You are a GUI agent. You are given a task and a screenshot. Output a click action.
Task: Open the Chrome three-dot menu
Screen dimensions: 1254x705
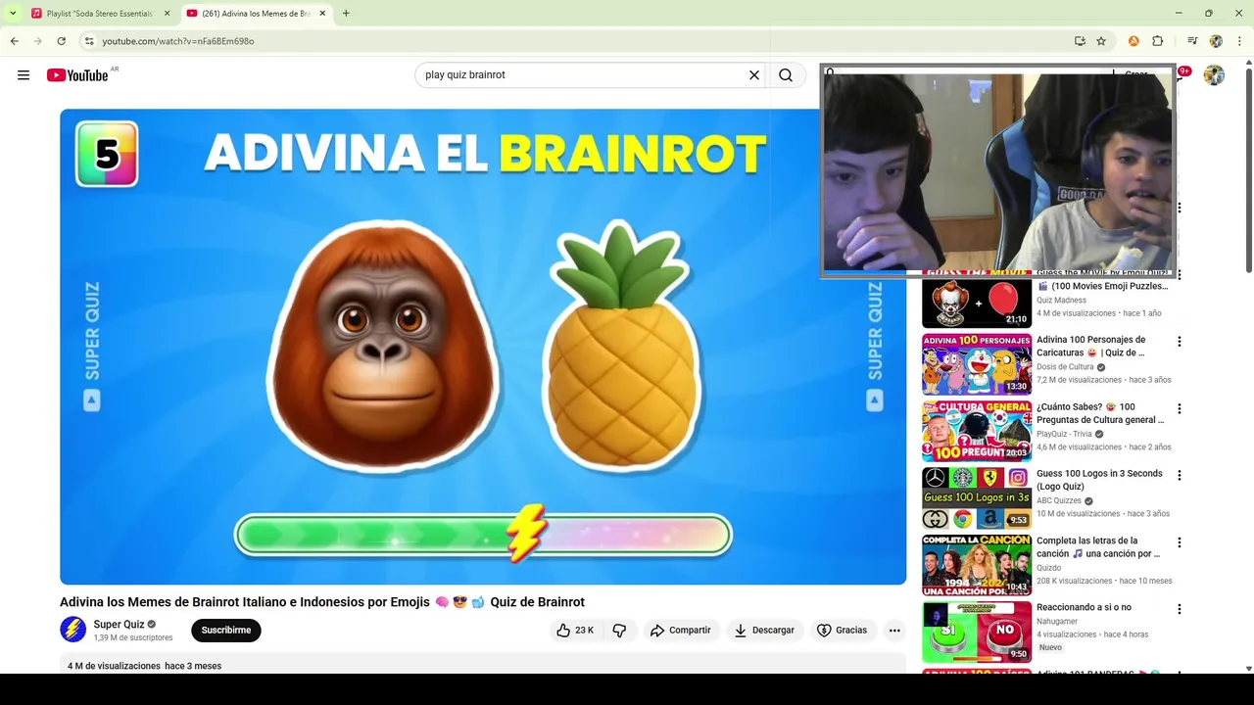[x=1238, y=41]
